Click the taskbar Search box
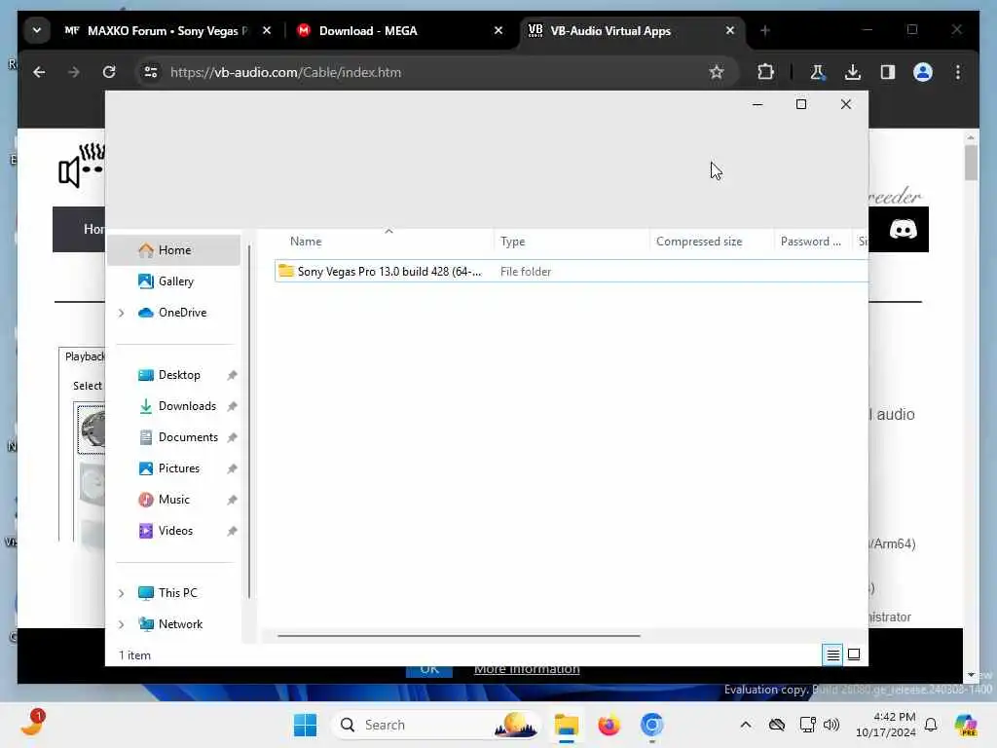The height and width of the screenshot is (748, 997). point(436,725)
